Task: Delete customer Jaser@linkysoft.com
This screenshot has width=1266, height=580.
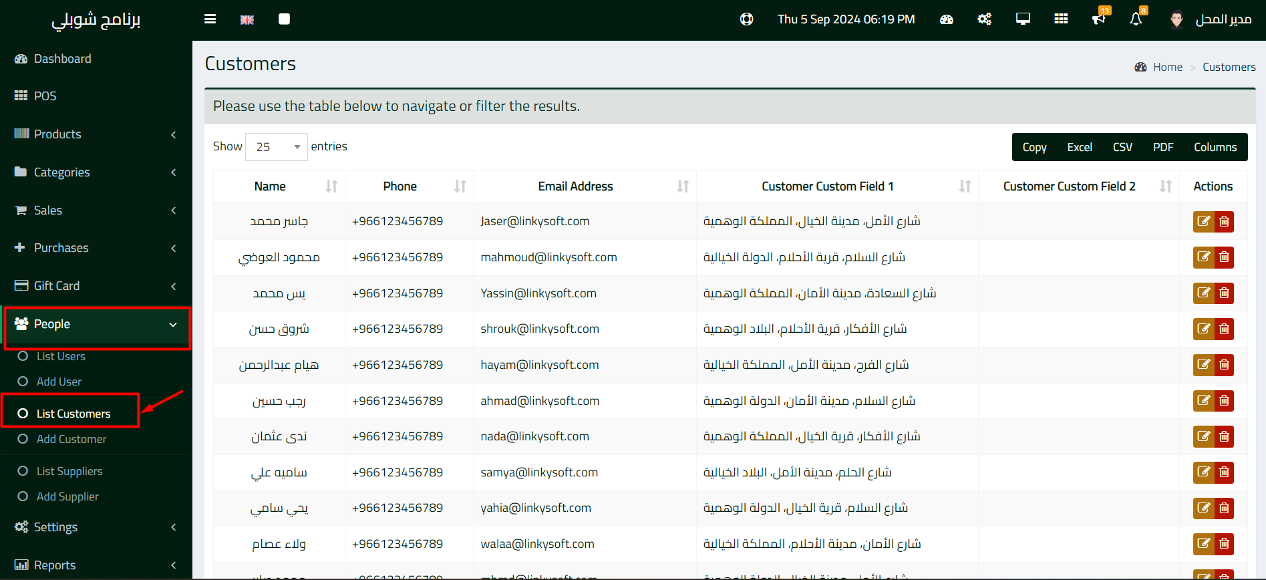Action: coord(1224,221)
